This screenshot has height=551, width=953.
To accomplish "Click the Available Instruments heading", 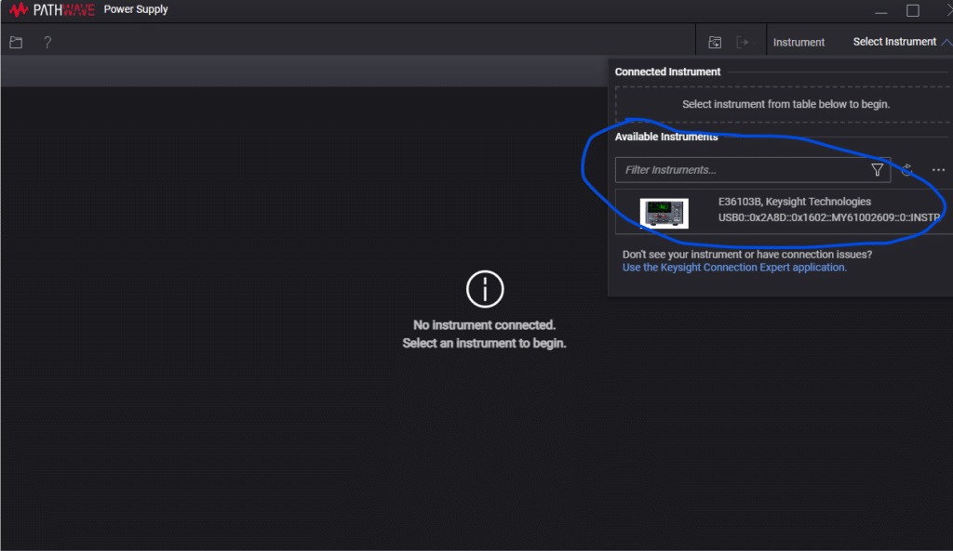I will pos(666,137).
